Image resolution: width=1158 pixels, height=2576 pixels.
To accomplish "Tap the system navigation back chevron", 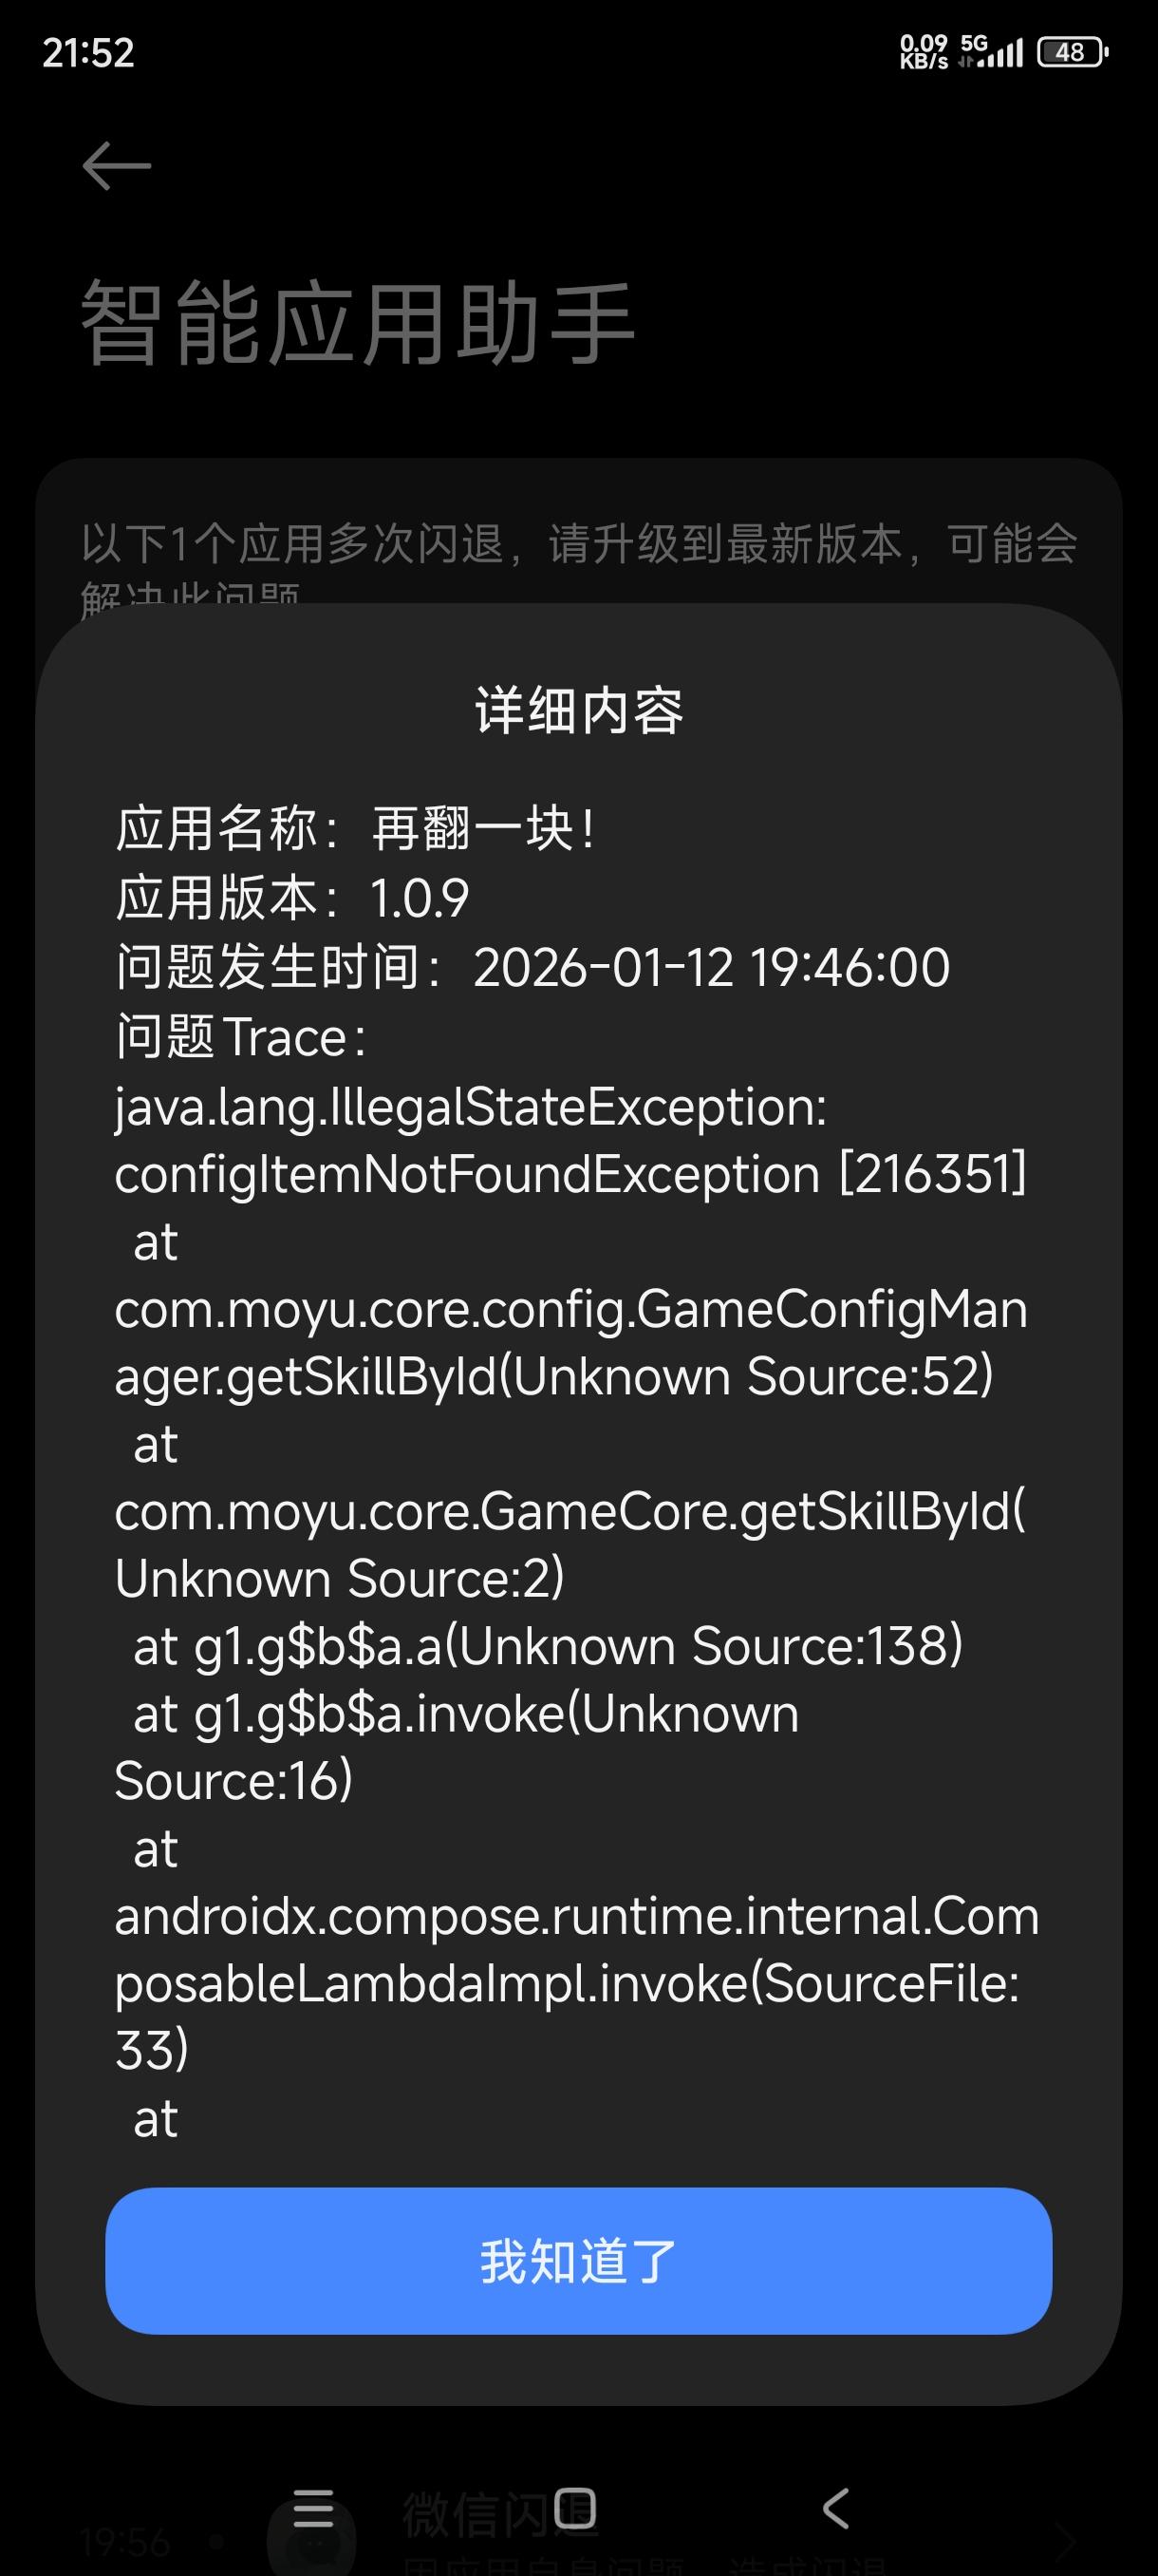I will click(836, 2508).
